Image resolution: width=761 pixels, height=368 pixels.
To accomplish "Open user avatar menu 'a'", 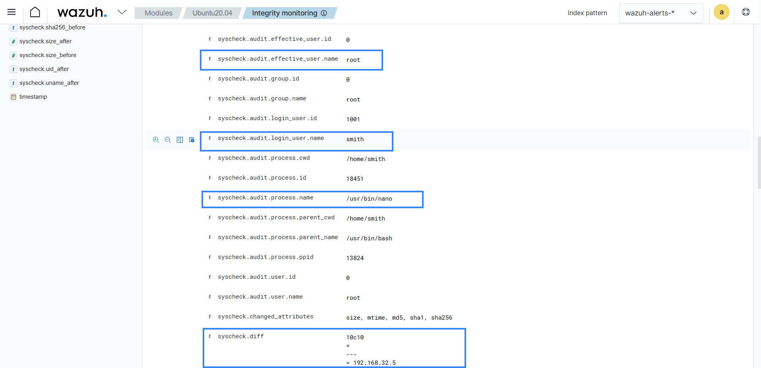I will click(721, 12).
